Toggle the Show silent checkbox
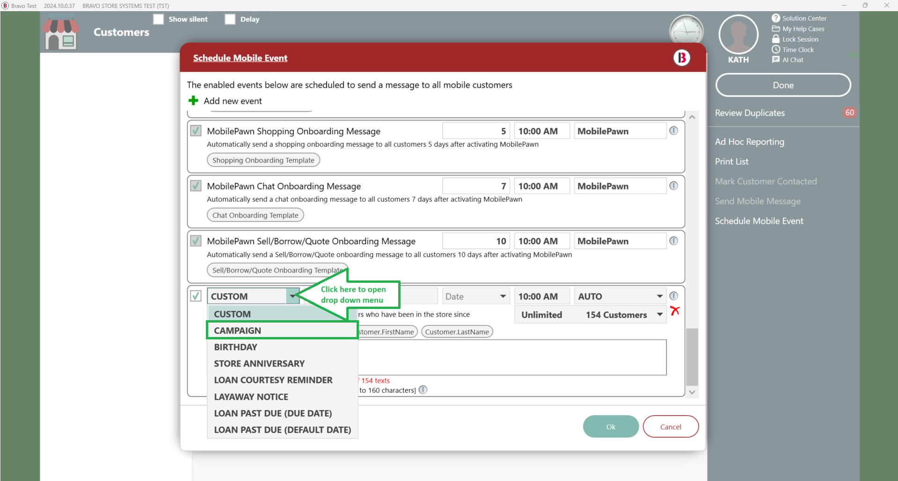Viewport: 898px width, 481px height. pyautogui.click(x=159, y=19)
